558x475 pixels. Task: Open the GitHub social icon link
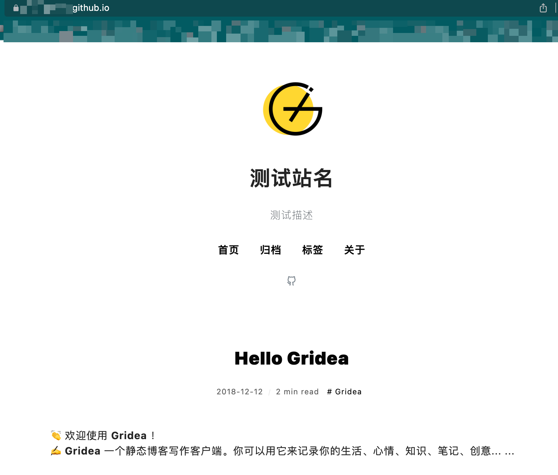click(291, 281)
